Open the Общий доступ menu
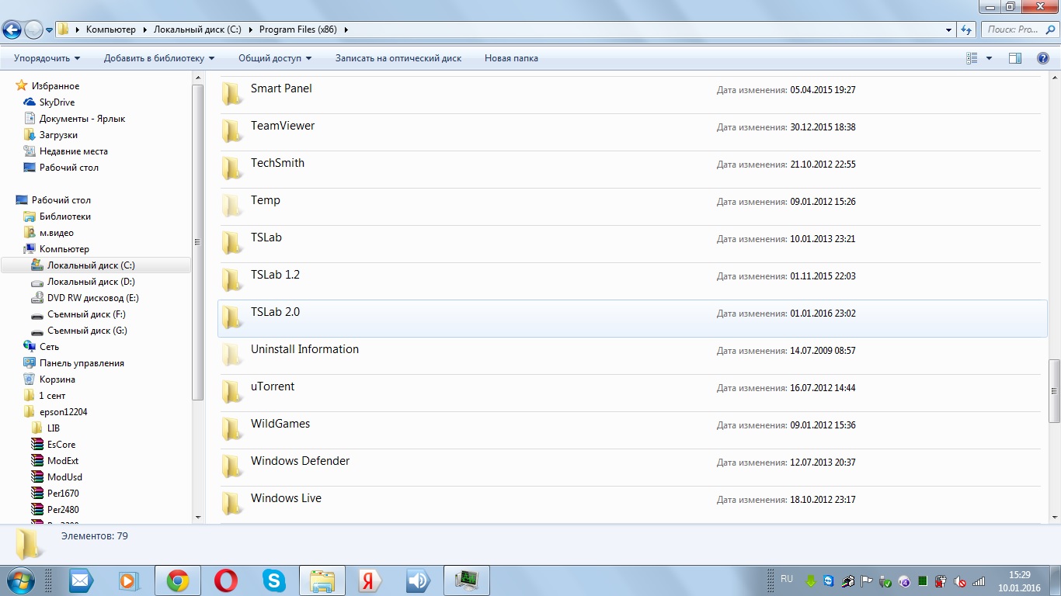 point(275,58)
